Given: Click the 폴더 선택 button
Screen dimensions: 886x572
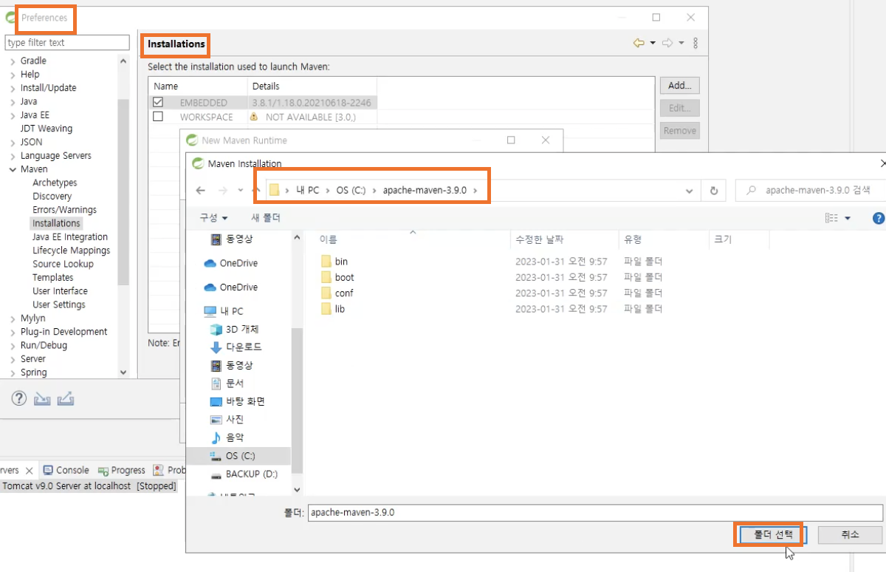Looking at the screenshot, I should coord(772,535).
